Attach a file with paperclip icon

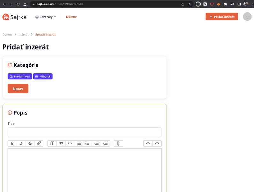(x=118, y=143)
